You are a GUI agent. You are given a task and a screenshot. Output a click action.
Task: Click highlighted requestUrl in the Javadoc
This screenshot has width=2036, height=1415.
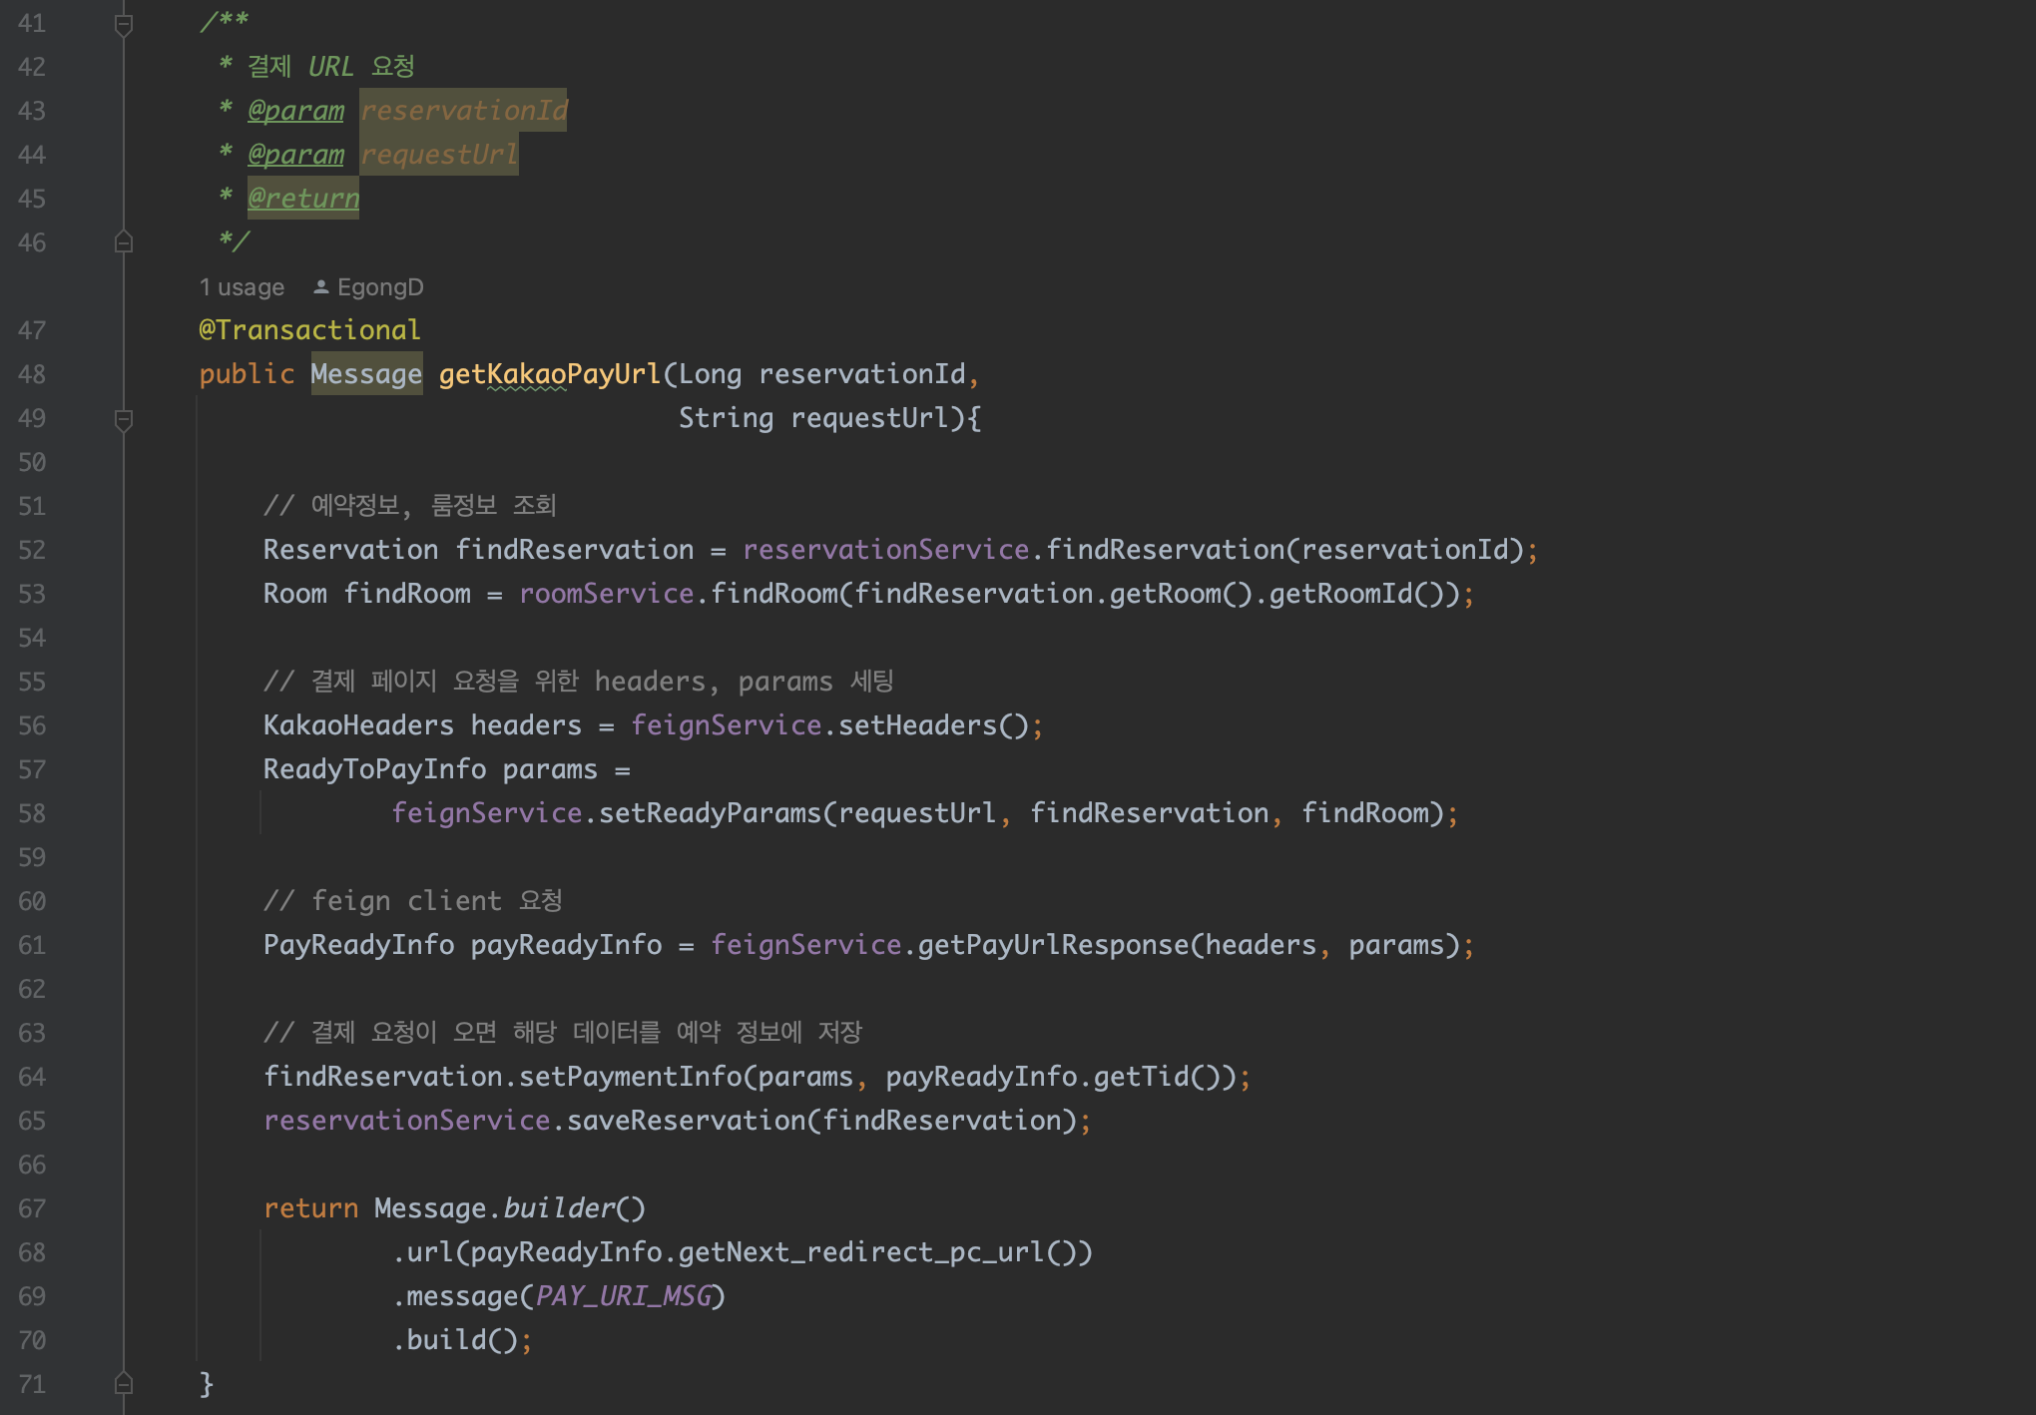439,155
